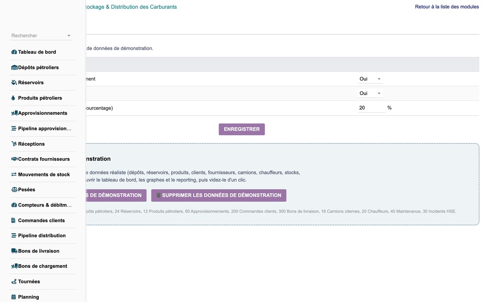
Task: Open the Rechercher sidebar search dropdown
Action: point(41,35)
